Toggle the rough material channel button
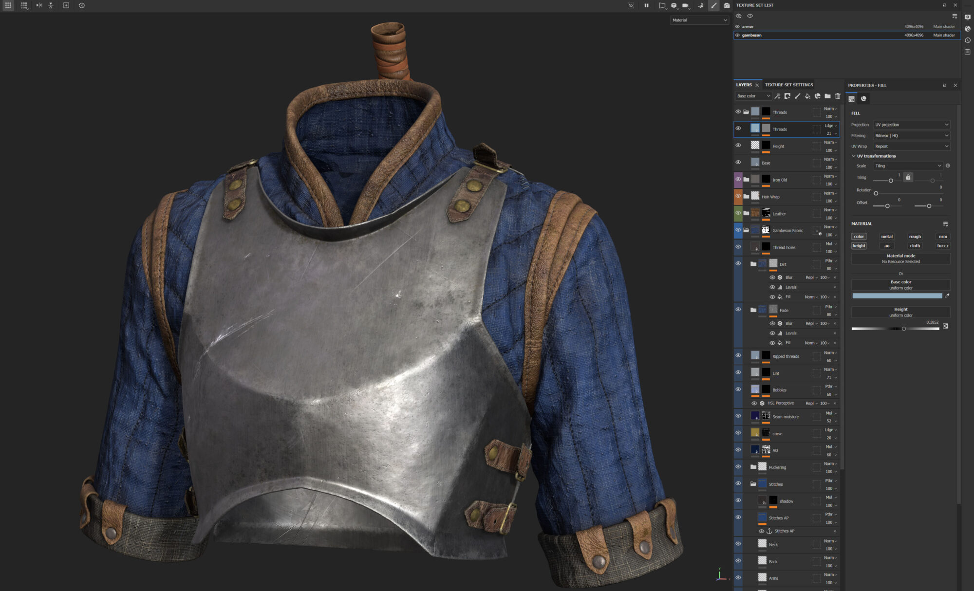Viewport: 974px width, 591px height. click(x=915, y=237)
